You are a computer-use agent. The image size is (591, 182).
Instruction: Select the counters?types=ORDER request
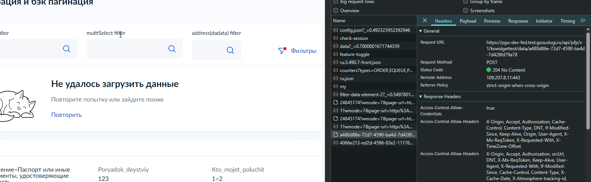[374, 70]
